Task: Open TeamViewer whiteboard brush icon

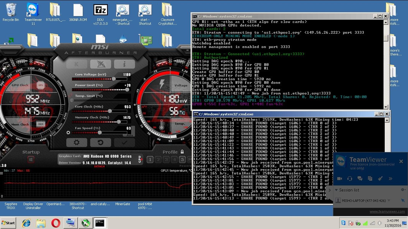Action: (380, 179)
